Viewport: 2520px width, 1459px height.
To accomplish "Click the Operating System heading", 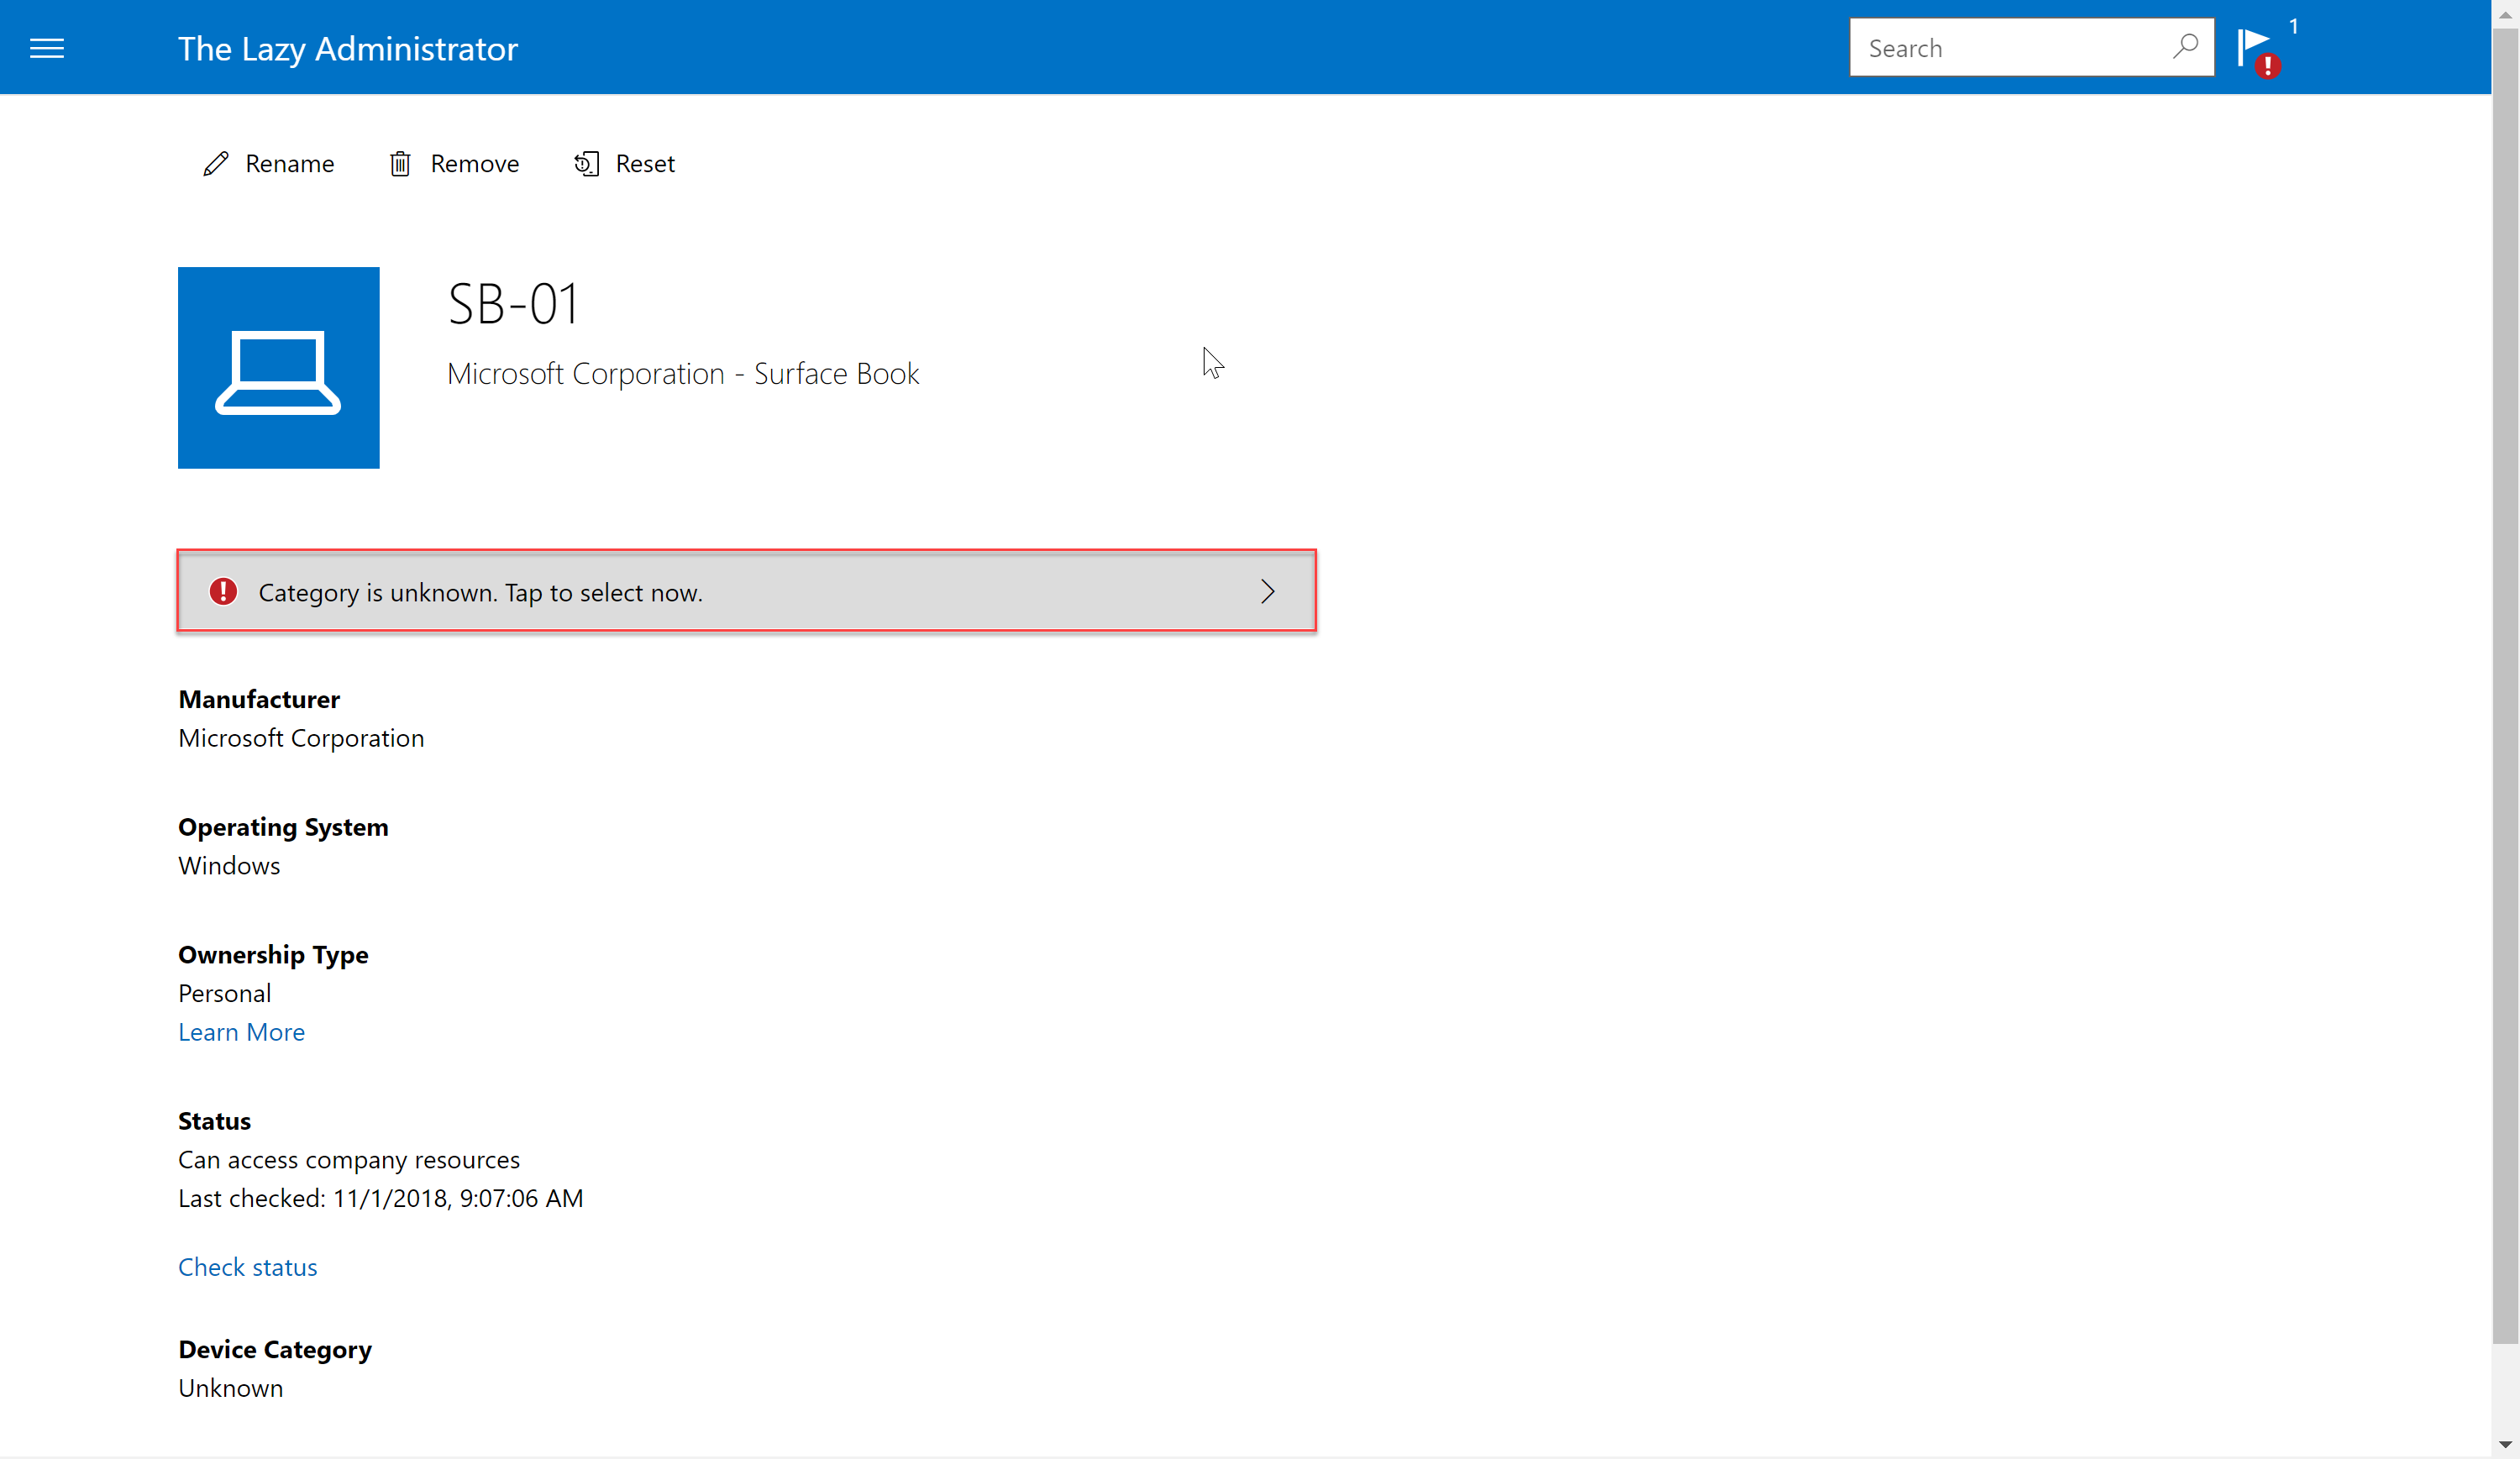I will point(283,827).
